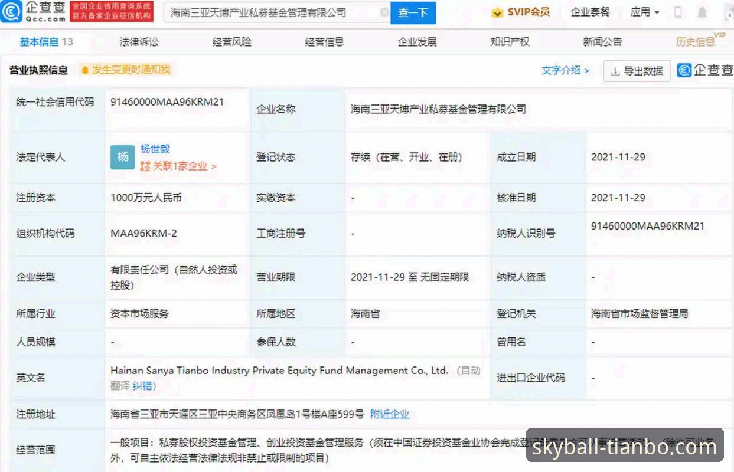Open notifications bell icon
The height and width of the screenshot is (472, 734).
tap(702, 12)
